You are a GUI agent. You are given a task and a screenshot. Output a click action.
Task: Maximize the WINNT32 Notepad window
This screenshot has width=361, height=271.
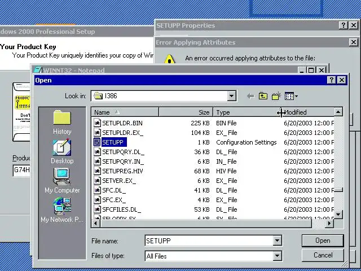coord(311,70)
